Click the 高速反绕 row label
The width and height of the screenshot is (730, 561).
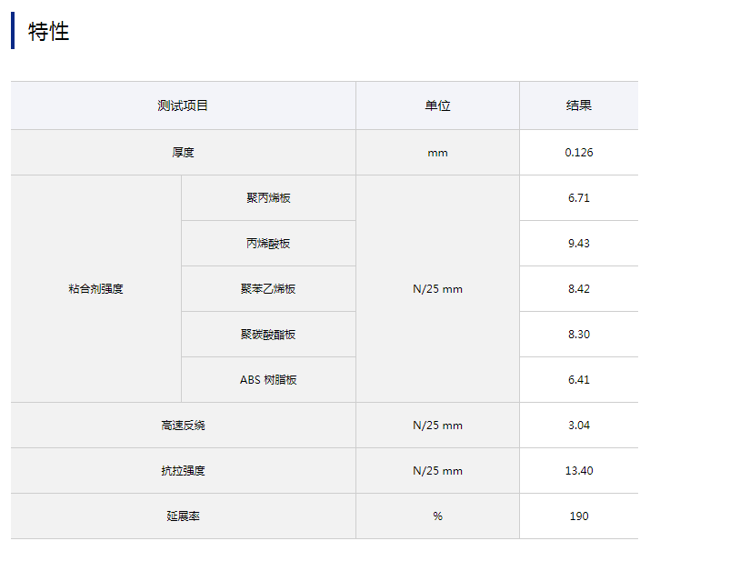tap(183, 426)
